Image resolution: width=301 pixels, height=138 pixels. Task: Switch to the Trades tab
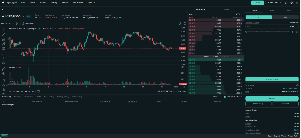(226, 9)
